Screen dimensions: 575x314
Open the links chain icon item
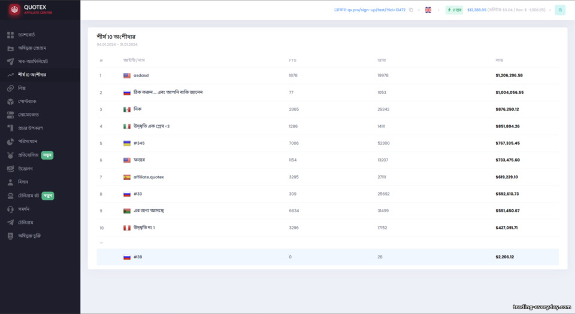tap(10, 88)
